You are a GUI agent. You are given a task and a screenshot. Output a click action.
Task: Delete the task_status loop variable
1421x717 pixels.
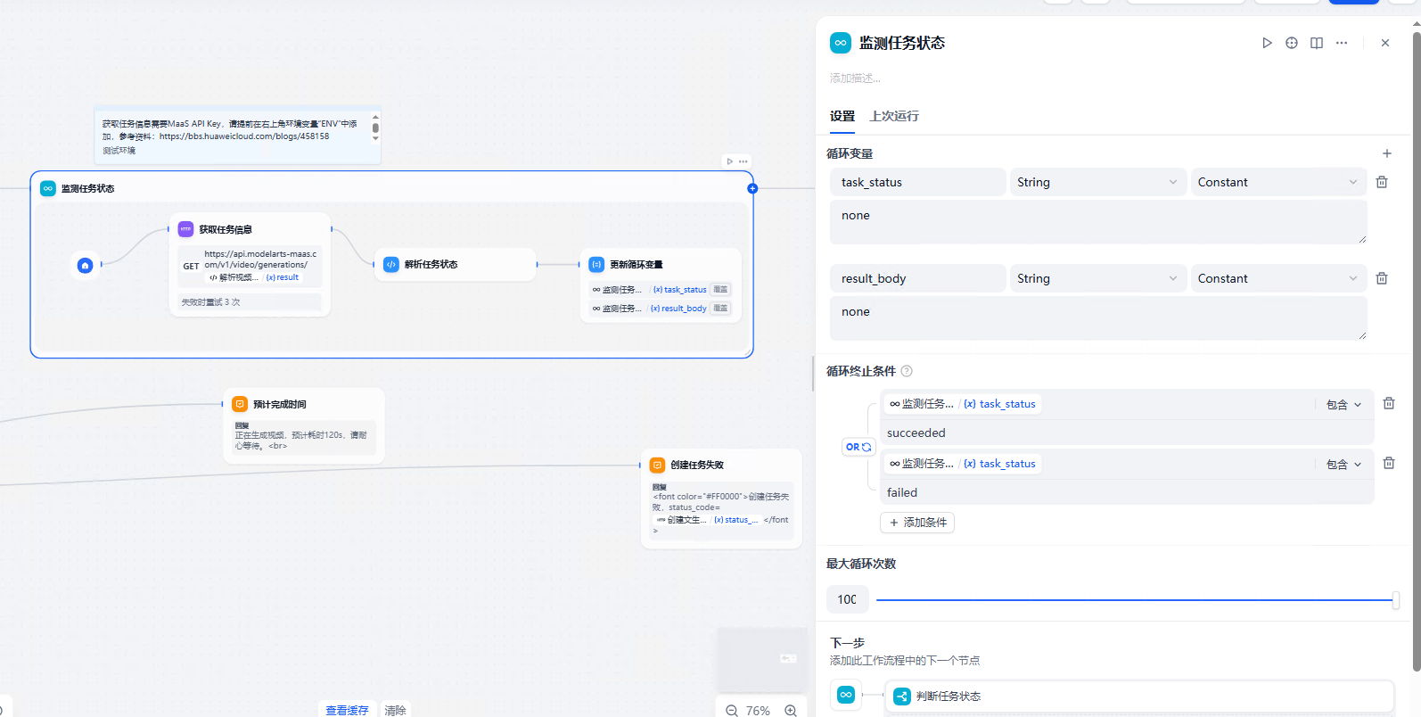point(1382,182)
